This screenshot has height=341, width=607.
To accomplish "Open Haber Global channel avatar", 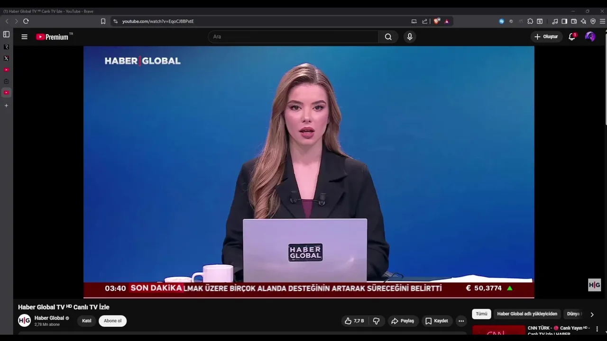I will (x=24, y=321).
